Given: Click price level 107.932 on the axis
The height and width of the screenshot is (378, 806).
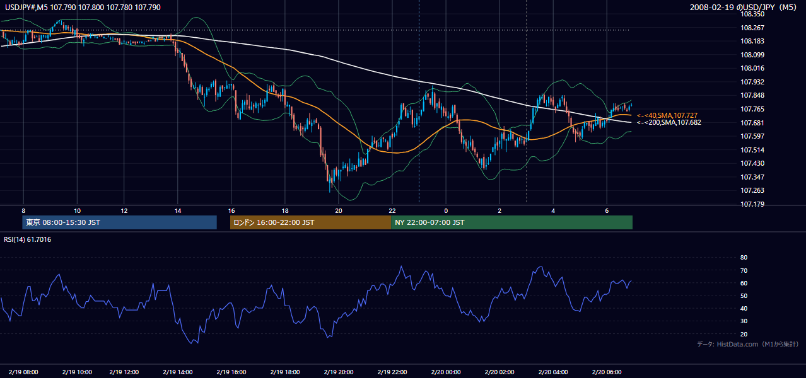Looking at the screenshot, I should tap(752, 82).
